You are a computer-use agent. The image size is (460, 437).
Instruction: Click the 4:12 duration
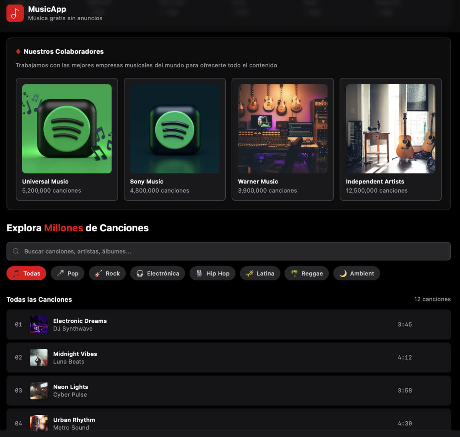[x=405, y=357]
